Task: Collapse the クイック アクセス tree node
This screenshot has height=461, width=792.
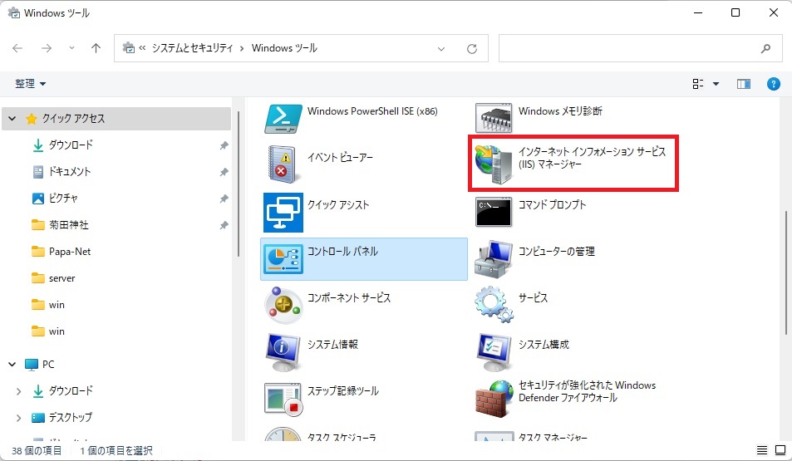Action: pyautogui.click(x=12, y=119)
